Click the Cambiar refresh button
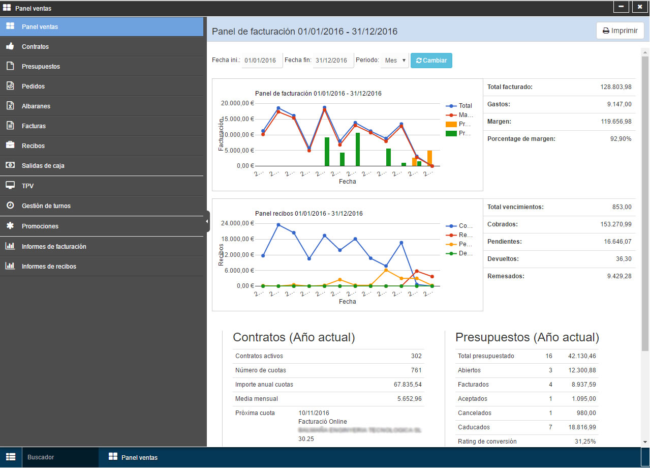Image resolution: width=650 pixels, height=468 pixels. [x=431, y=61]
